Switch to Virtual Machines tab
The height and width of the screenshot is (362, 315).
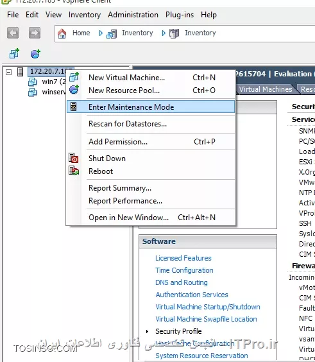[x=266, y=89]
